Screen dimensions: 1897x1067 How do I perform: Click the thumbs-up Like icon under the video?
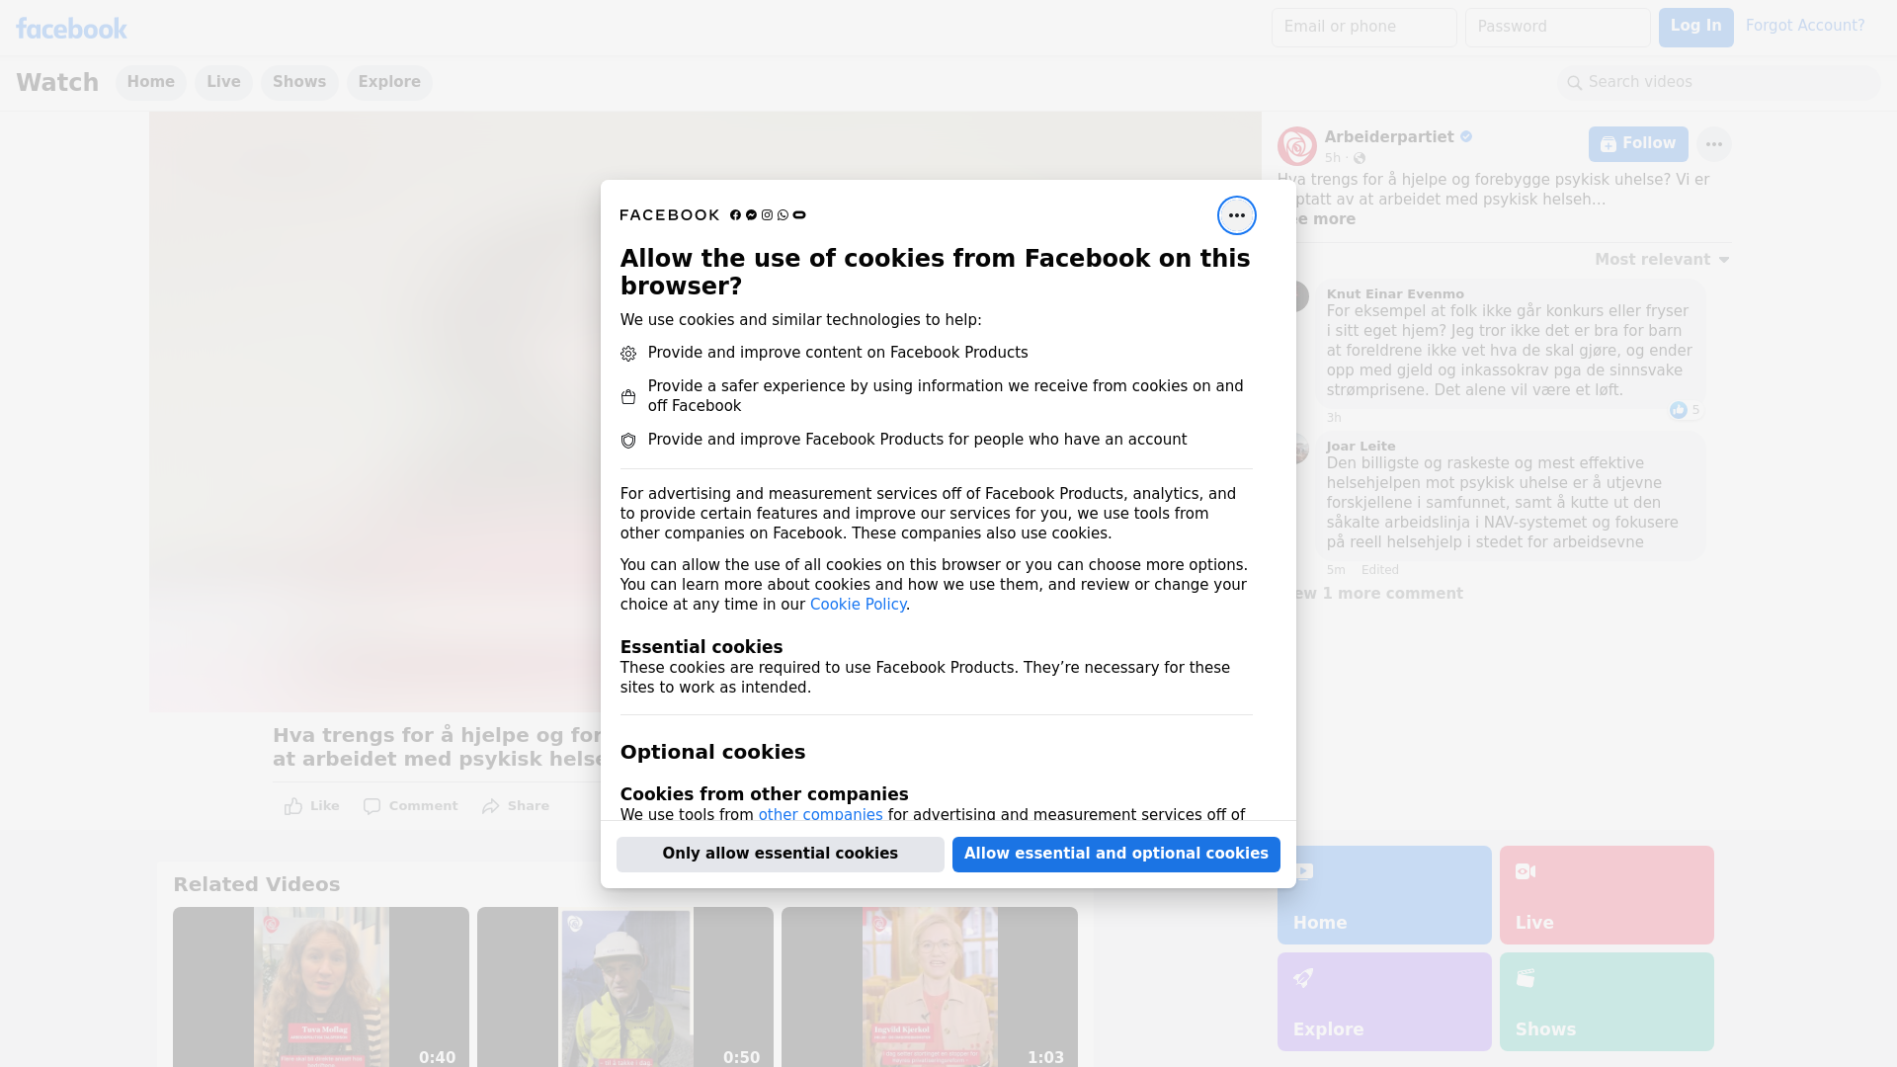coord(293,806)
